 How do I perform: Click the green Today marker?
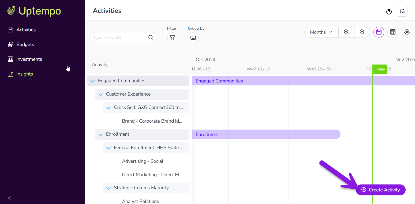pos(380,69)
